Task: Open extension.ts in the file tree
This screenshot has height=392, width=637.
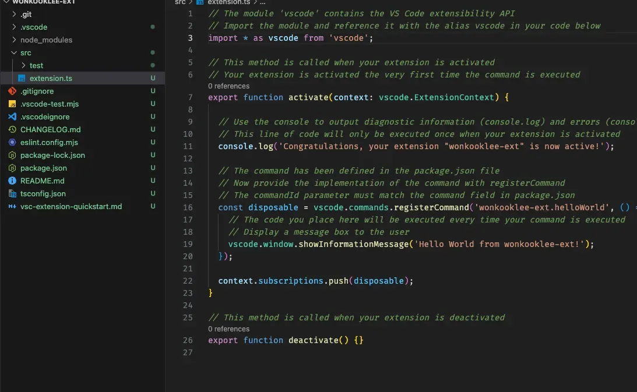Action: [51, 78]
